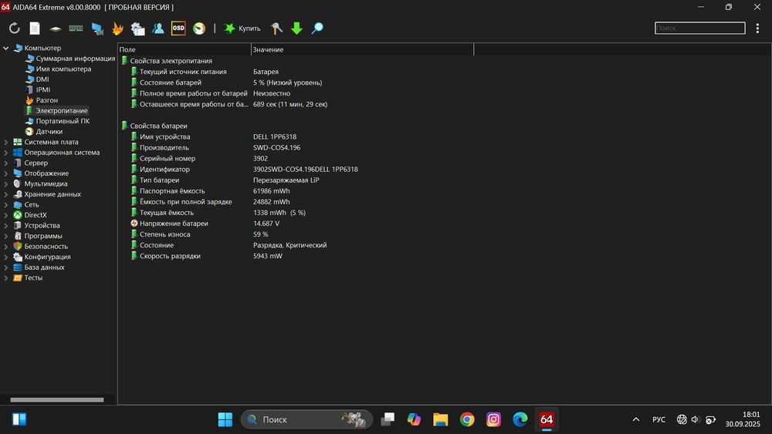Click the magnifier search toolbar icon
Viewport: 772px width, 434px height.
[x=317, y=29]
